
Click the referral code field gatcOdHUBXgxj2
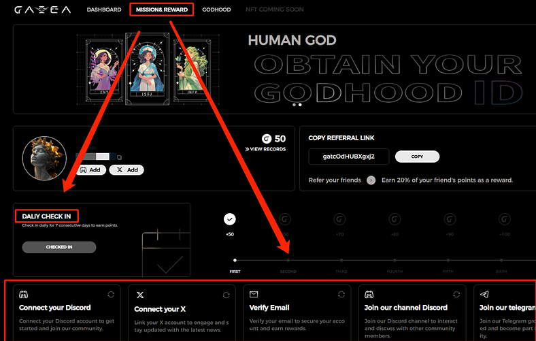point(349,157)
